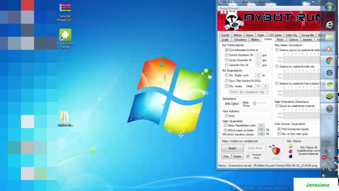This screenshot has height=191, width=339.
Task: Open the MyBot folder on the desktop
Action: point(65,119)
